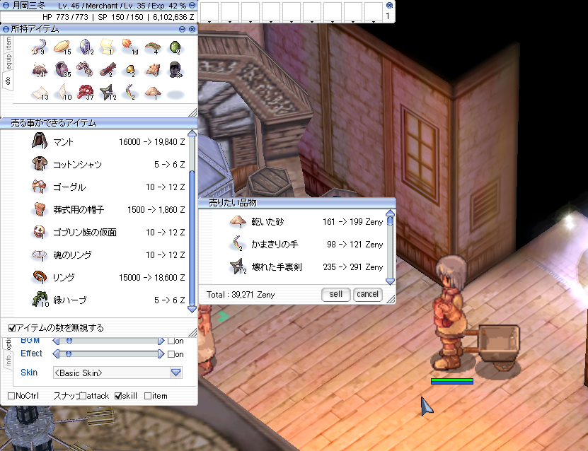Select the black hooded mask item

pyautogui.click(x=175, y=70)
